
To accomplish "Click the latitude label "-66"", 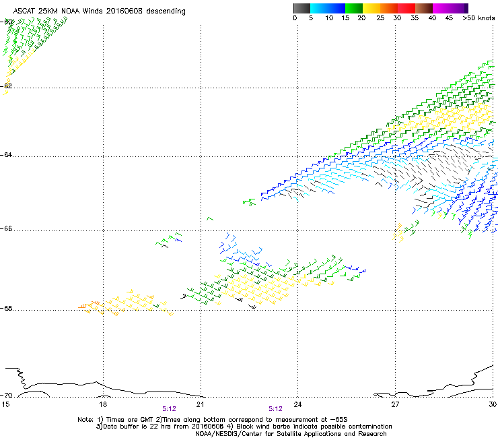I will coord(6,228).
